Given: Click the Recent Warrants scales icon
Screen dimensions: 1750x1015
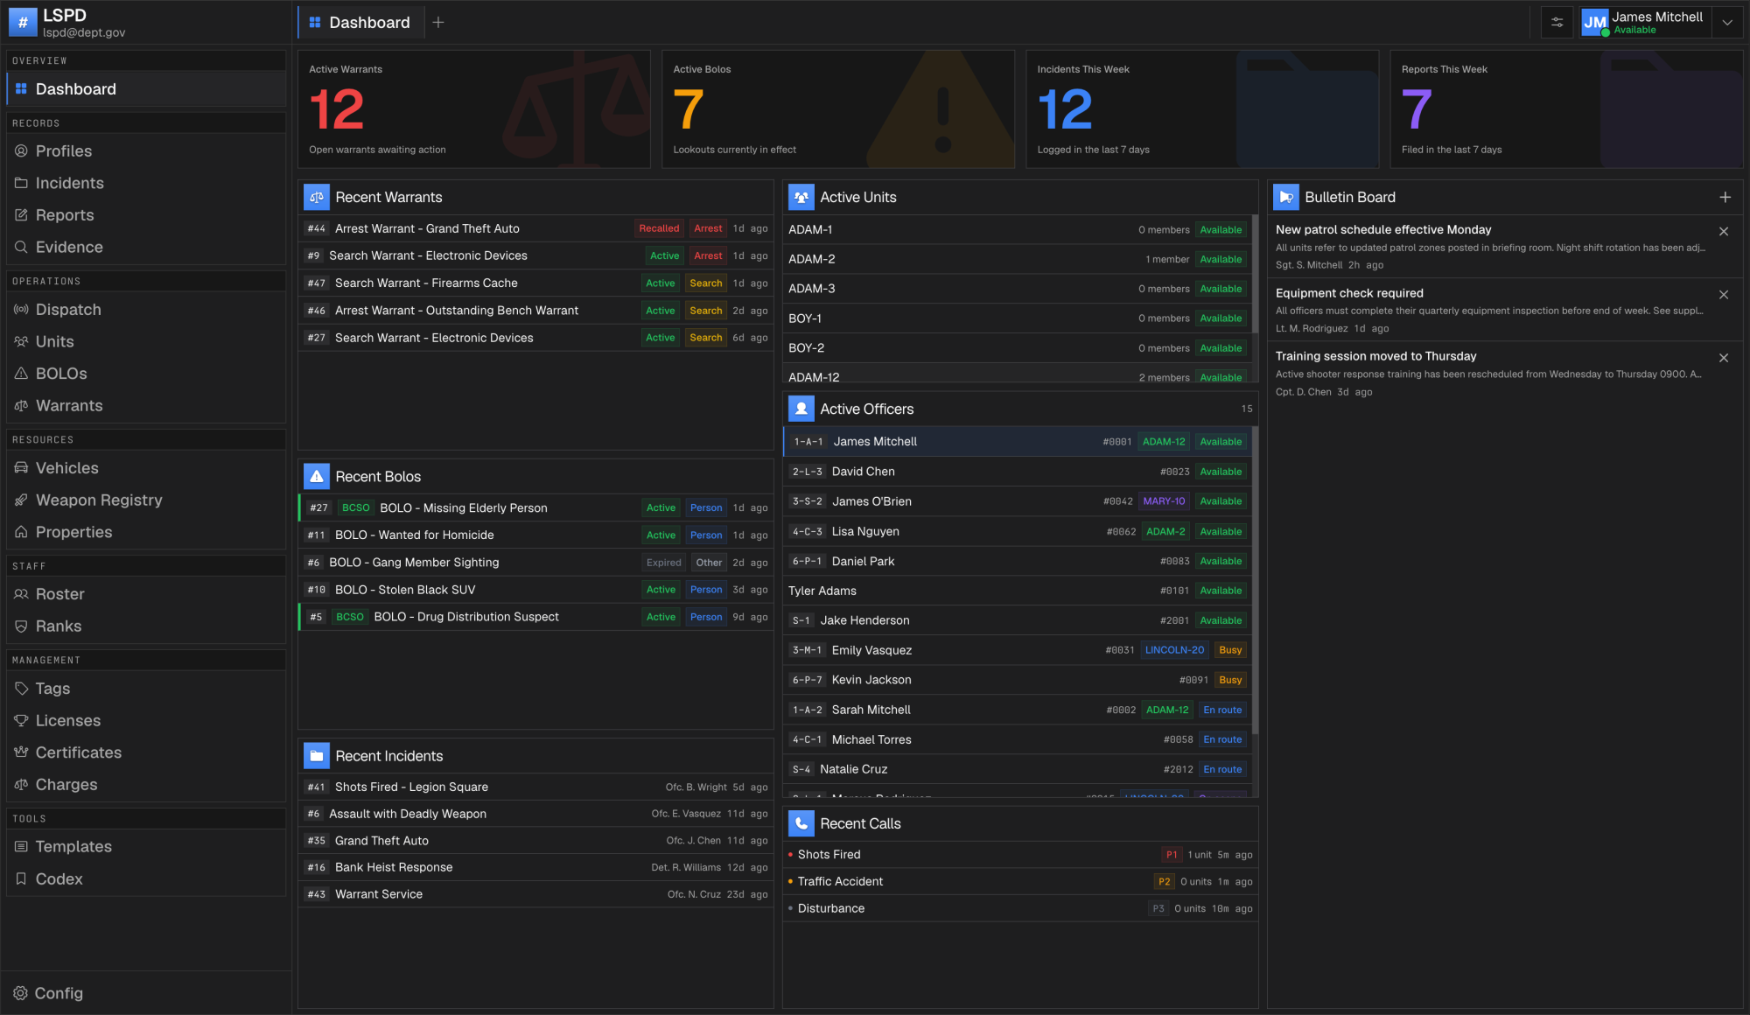Looking at the screenshot, I should 317,198.
